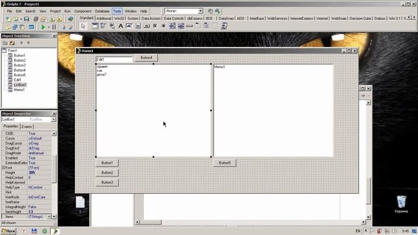This screenshot has height=235, width=418.
Task: Pick the RadioButton component in palette
Action: tap(163, 26)
